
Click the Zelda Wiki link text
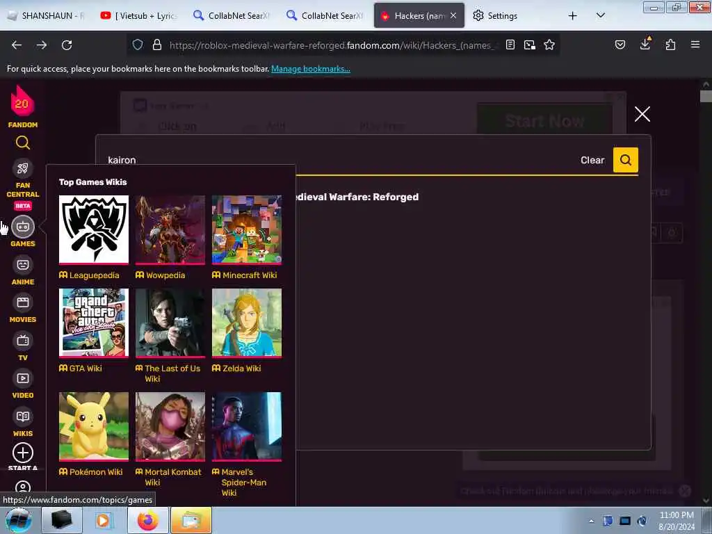[241, 369]
